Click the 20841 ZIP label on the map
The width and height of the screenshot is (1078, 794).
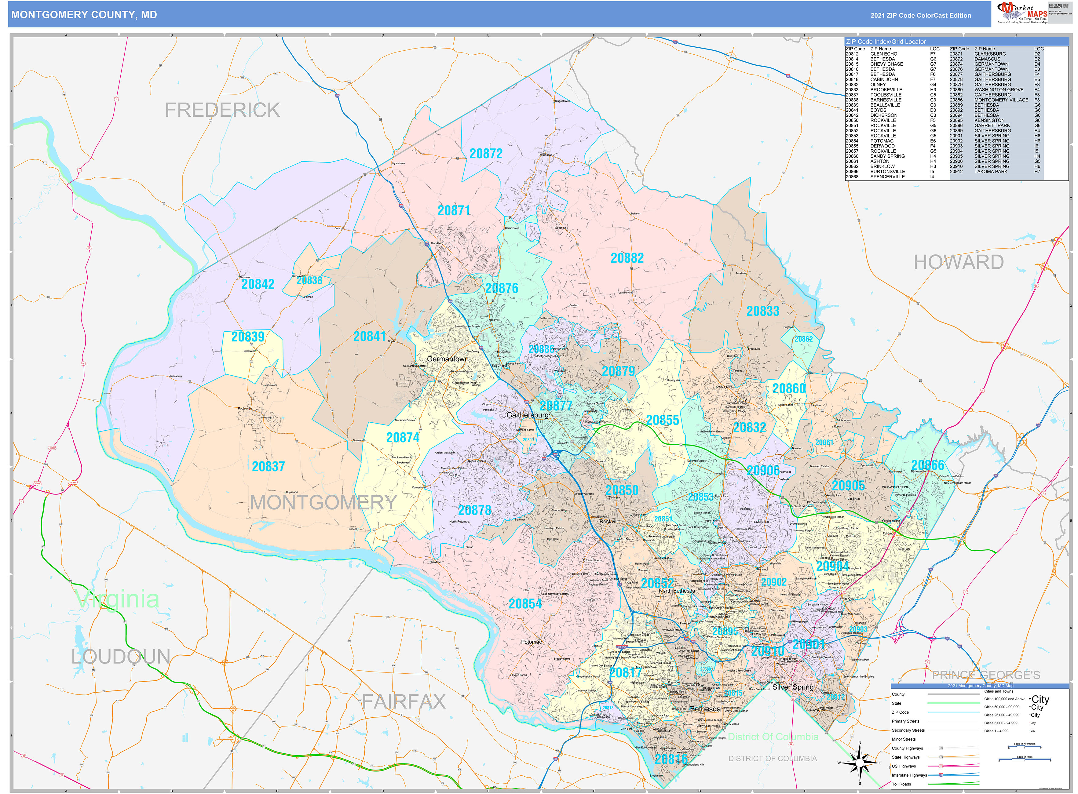370,337
